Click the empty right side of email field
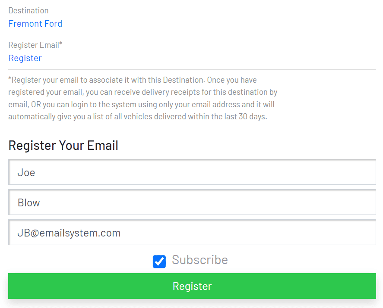Image resolution: width=383 pixels, height=308 pixels. [302, 233]
